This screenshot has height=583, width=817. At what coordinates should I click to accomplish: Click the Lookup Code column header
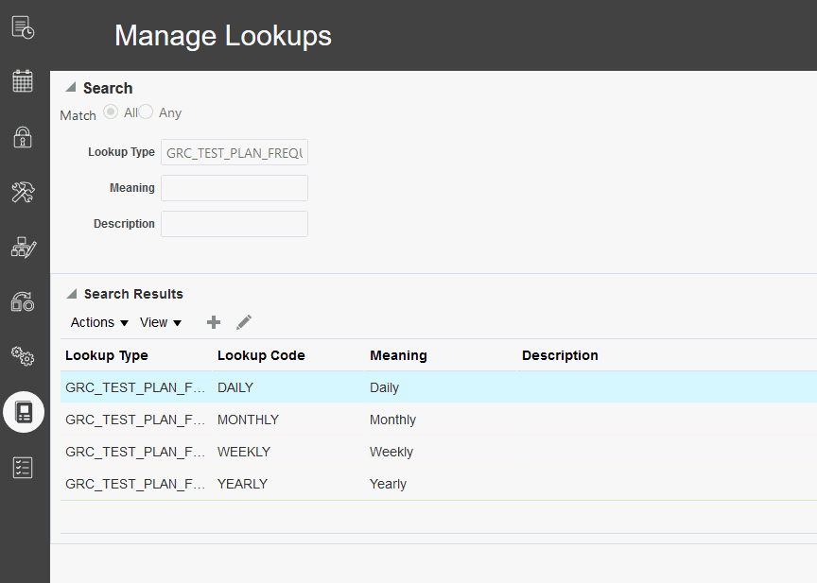261,355
